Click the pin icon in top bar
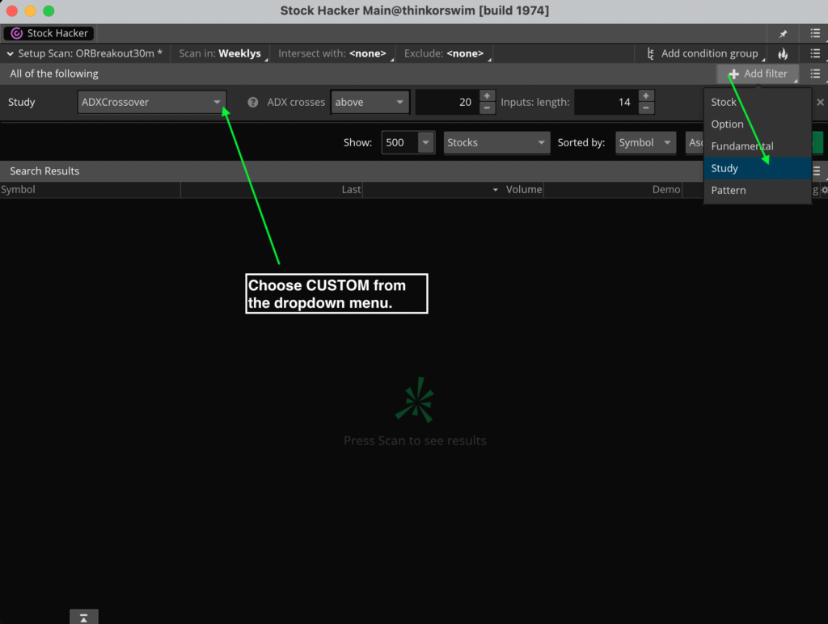The height and width of the screenshot is (624, 828). (783, 34)
